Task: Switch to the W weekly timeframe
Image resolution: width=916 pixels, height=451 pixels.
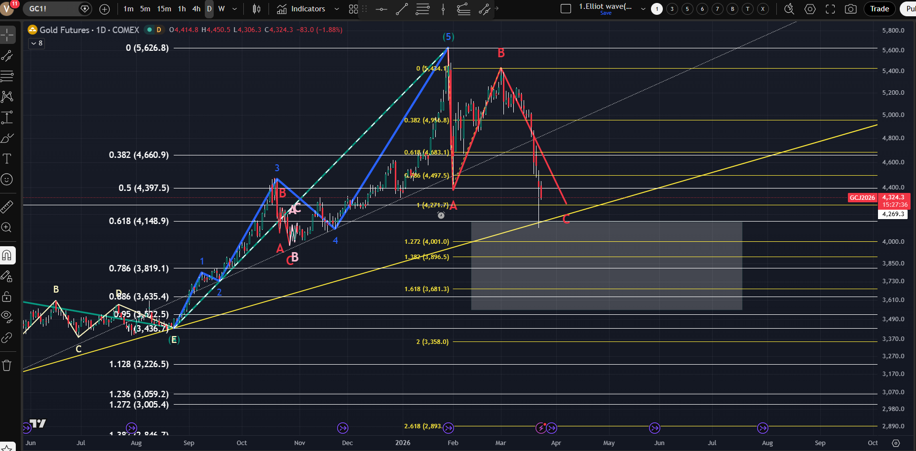Action: (x=222, y=9)
